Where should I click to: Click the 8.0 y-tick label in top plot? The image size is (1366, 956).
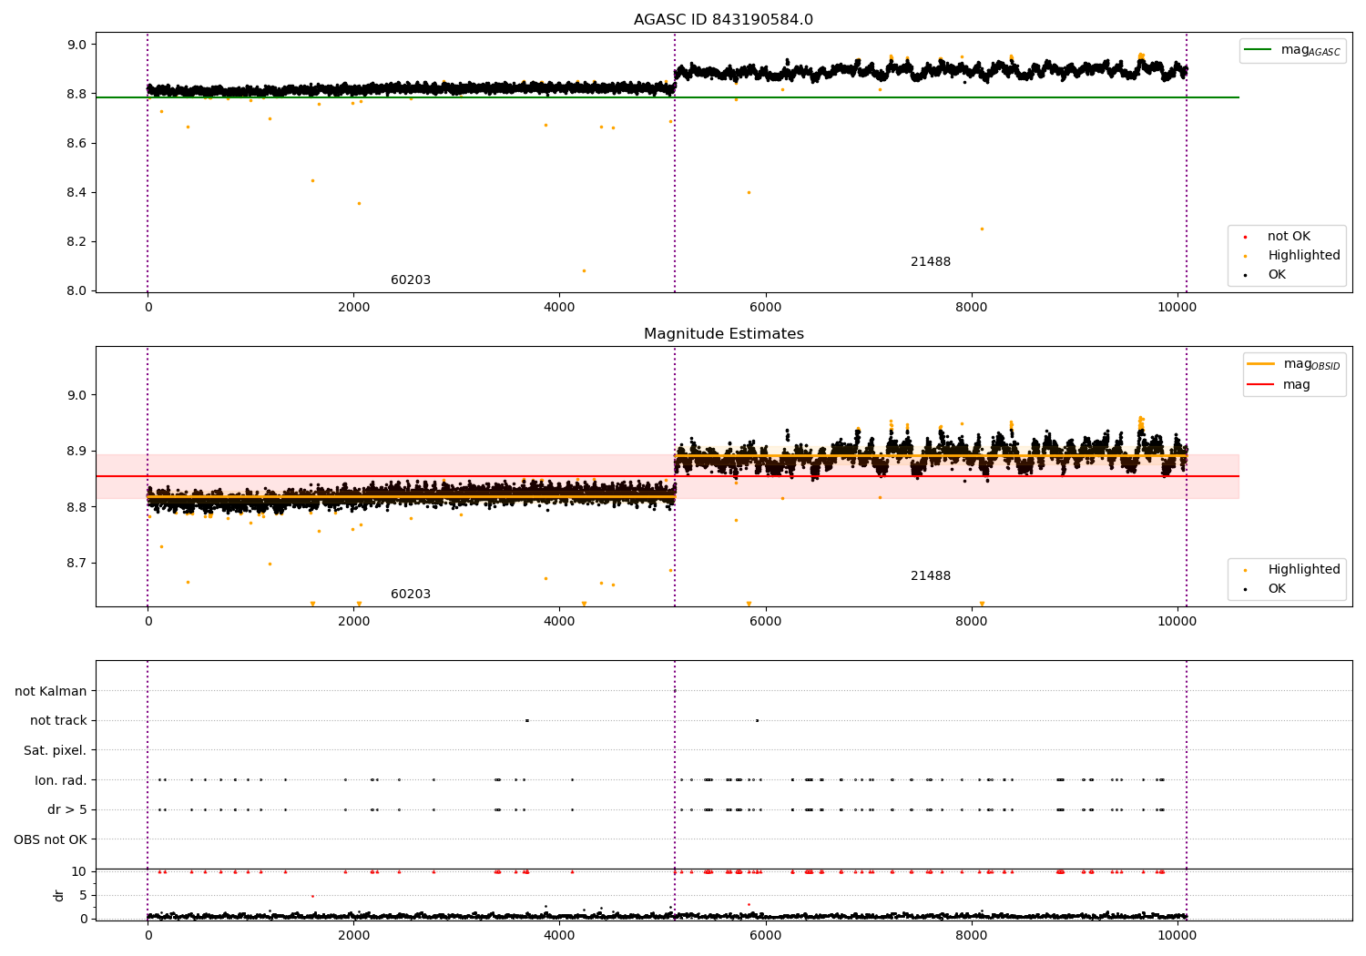click(77, 291)
